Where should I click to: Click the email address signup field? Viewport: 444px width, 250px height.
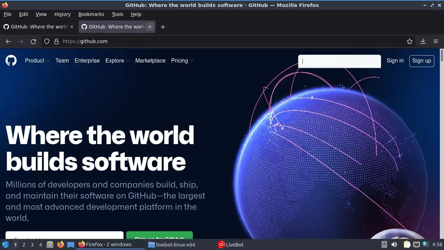[65, 235]
